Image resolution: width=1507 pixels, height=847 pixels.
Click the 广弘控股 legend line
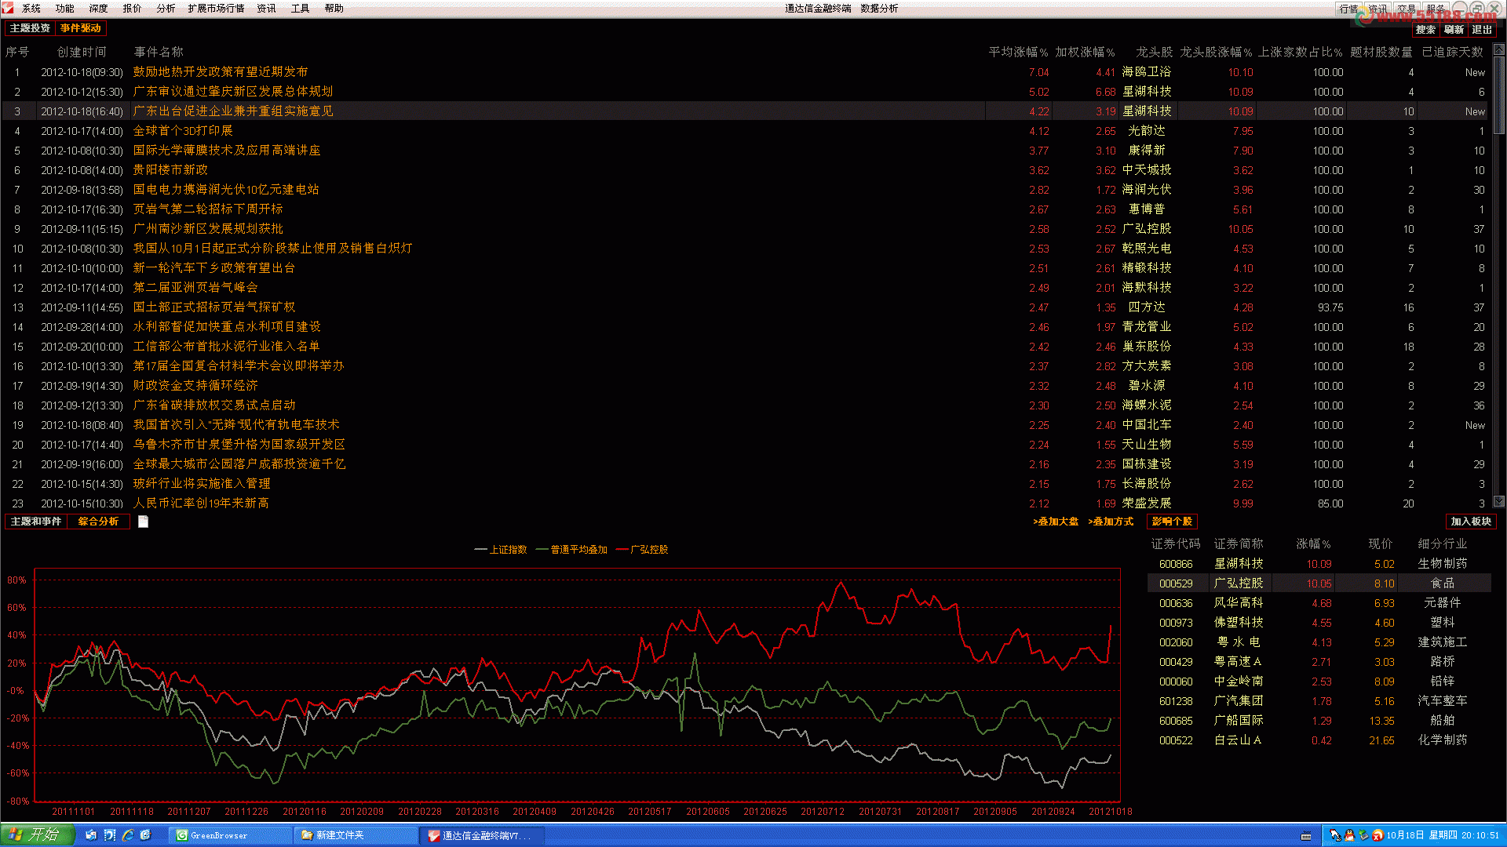(642, 550)
